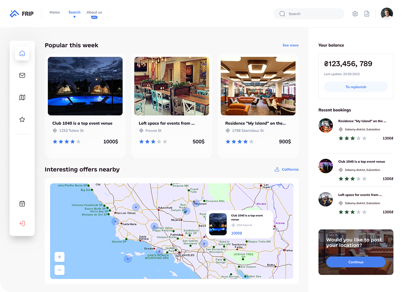Go to the Home tab
Screen dimensions: 403x292
[x=55, y=13]
